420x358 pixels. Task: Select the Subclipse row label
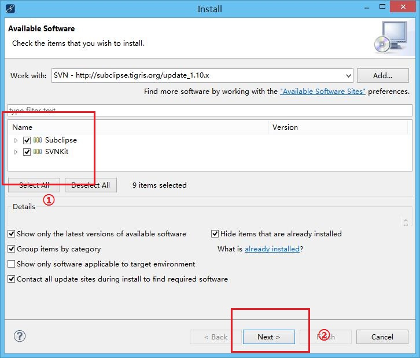click(61, 140)
